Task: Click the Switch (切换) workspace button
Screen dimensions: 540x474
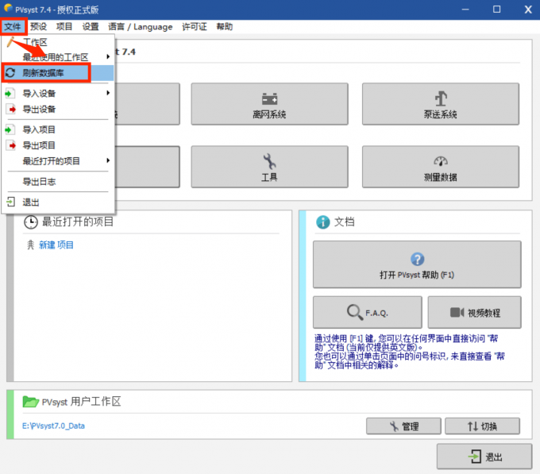Action: (482, 426)
